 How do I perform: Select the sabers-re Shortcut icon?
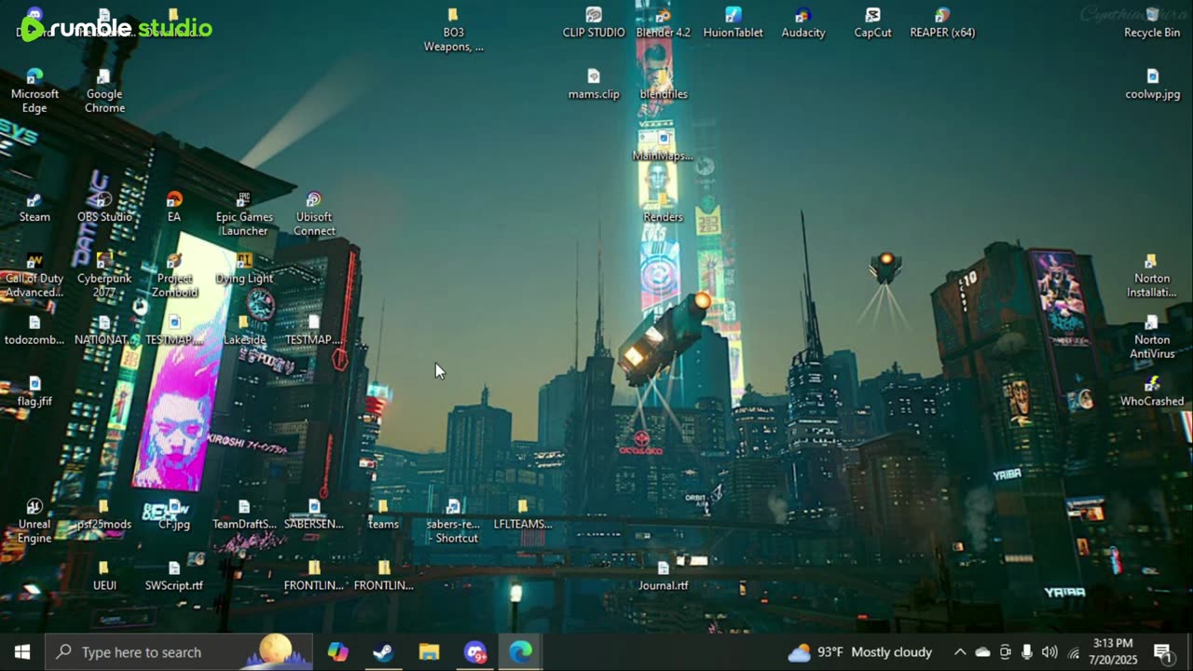click(454, 521)
